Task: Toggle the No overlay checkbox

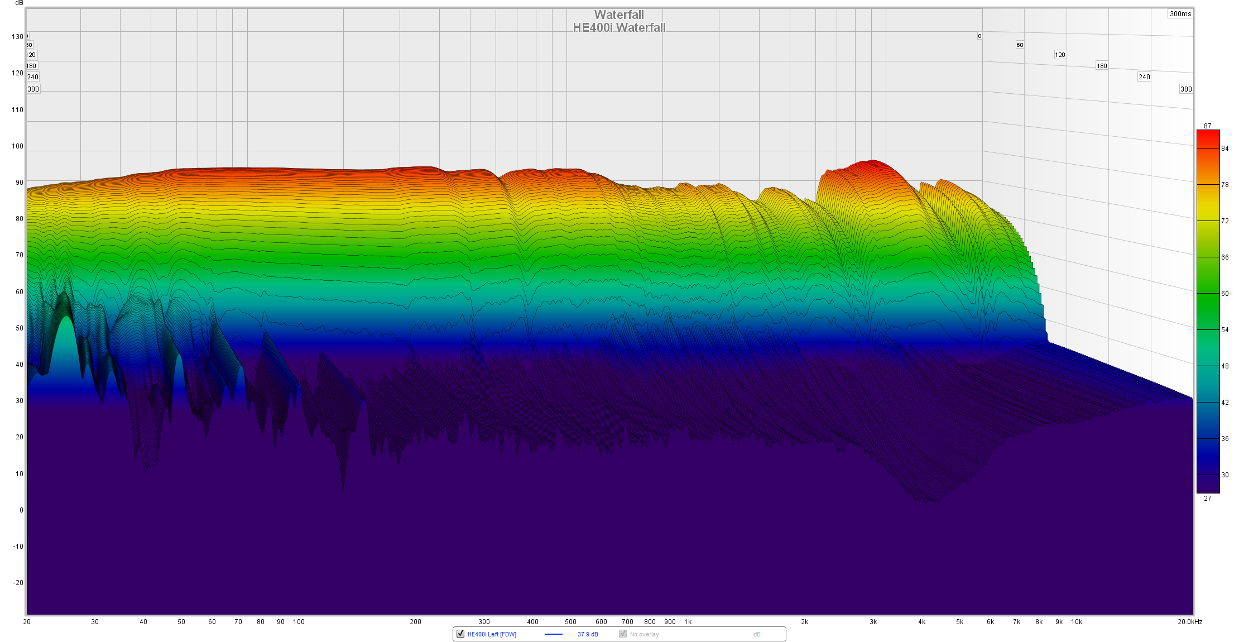Action: pos(623,634)
